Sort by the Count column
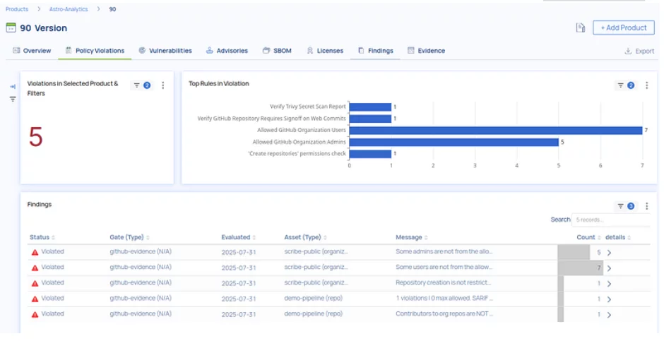This screenshot has width=664, height=341. [x=588, y=237]
